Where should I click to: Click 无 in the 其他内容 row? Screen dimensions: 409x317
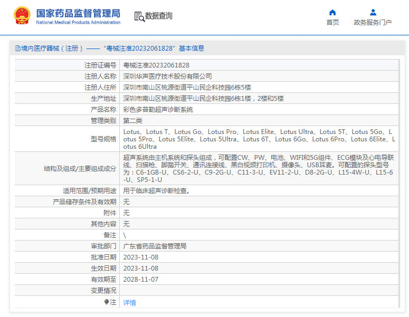126,224
